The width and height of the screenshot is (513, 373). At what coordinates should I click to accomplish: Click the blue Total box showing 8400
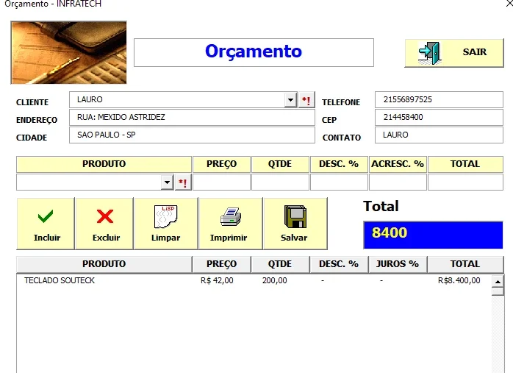(433, 235)
